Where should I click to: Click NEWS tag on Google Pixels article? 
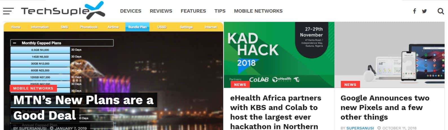(350, 85)
